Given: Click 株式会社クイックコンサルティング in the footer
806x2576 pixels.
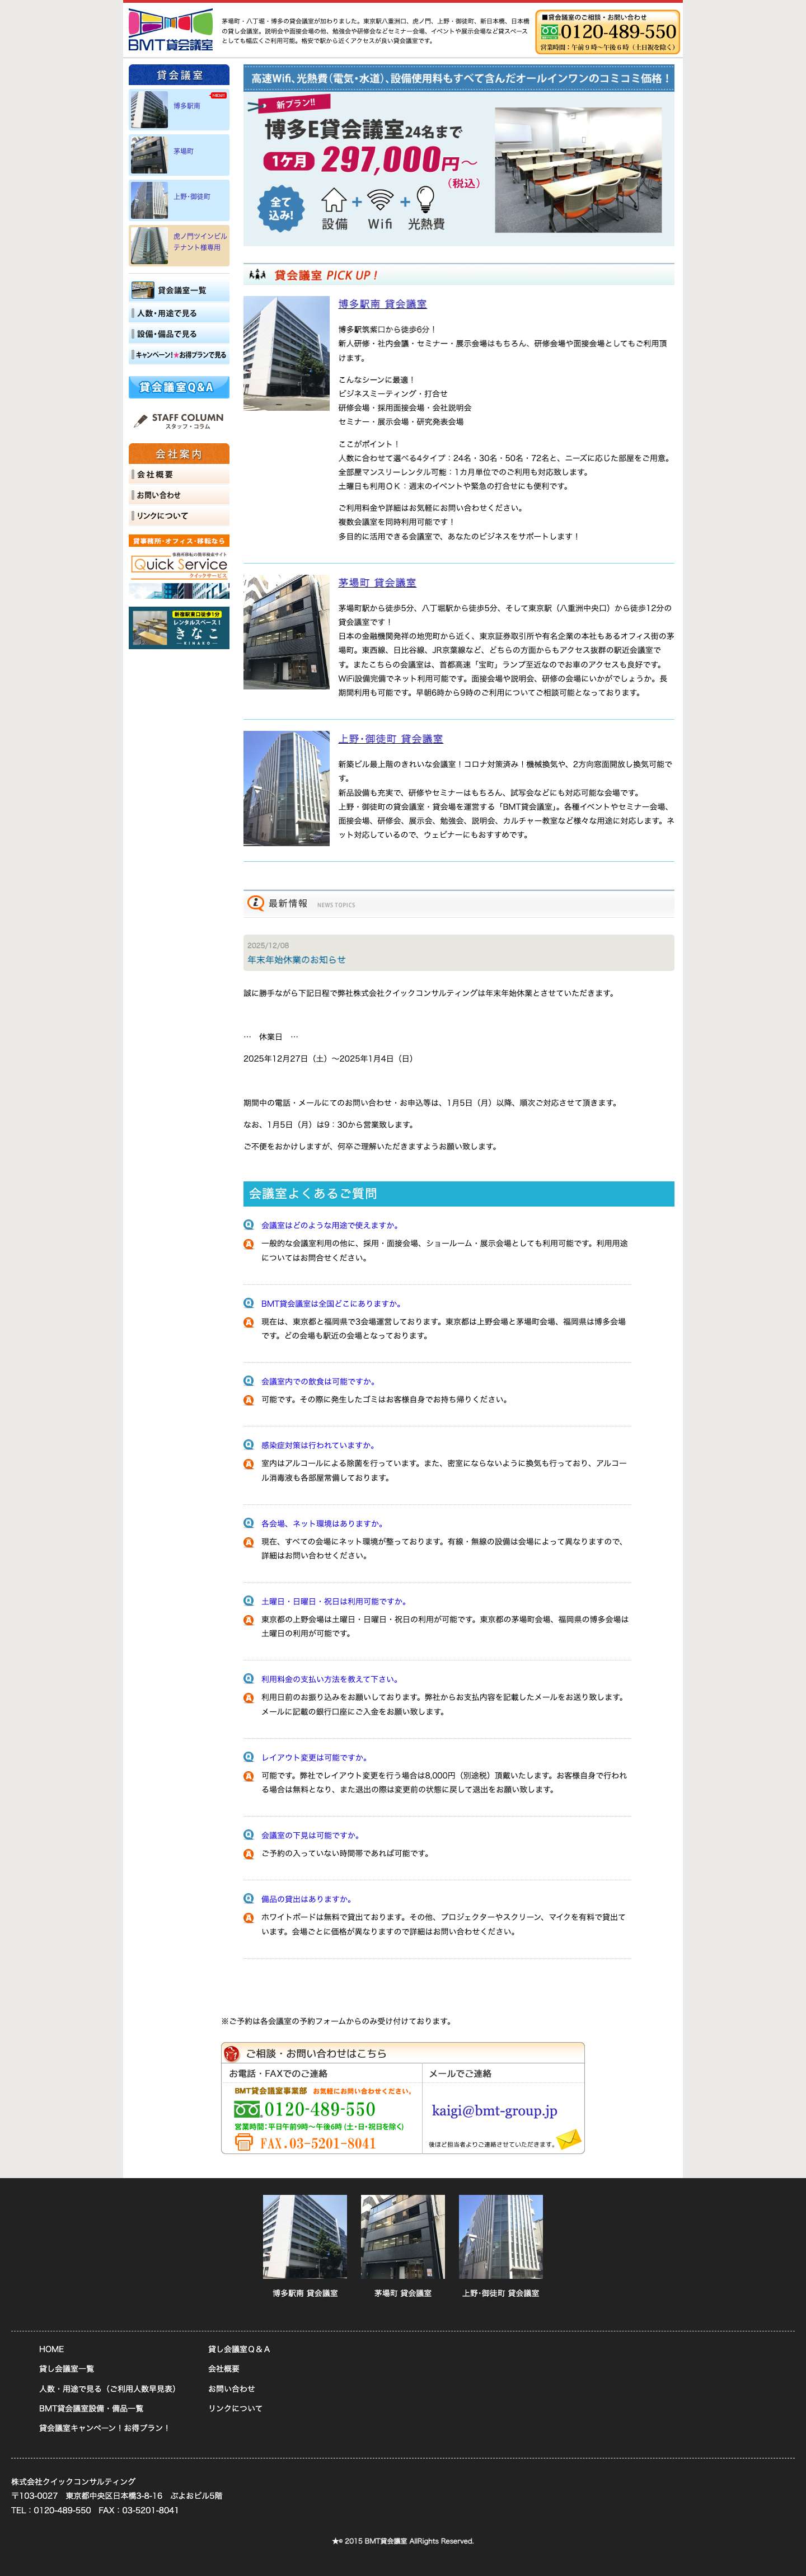Looking at the screenshot, I should coord(73,2482).
